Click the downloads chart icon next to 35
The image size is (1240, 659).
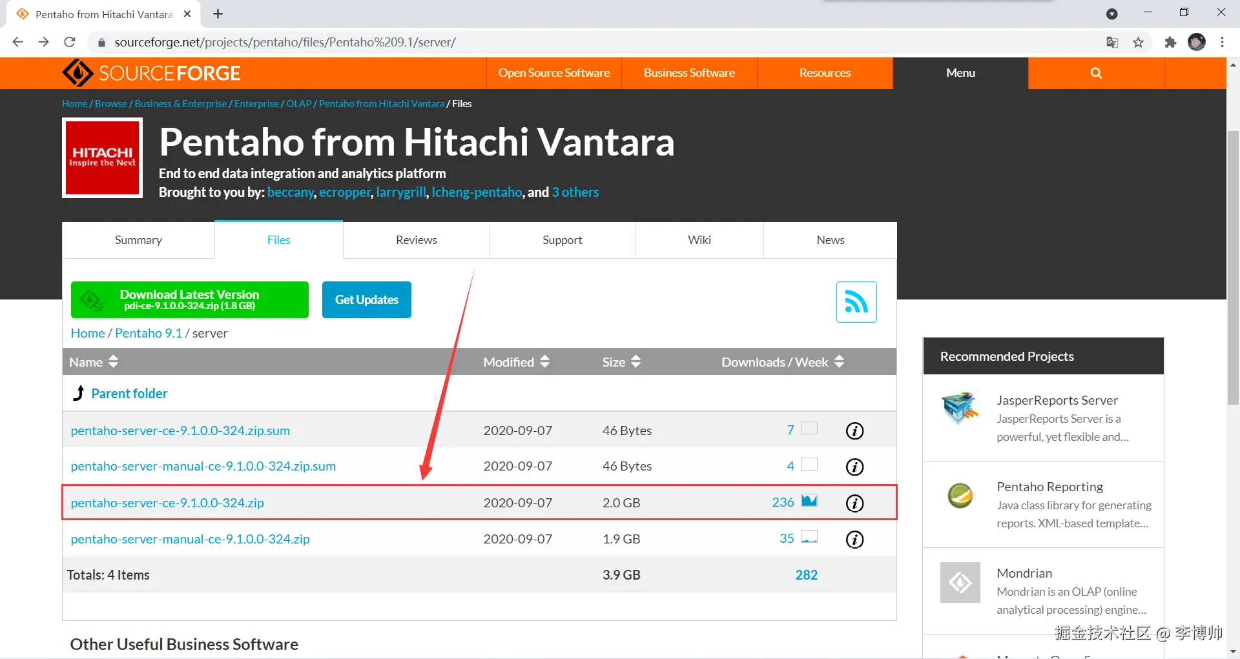pyautogui.click(x=809, y=537)
